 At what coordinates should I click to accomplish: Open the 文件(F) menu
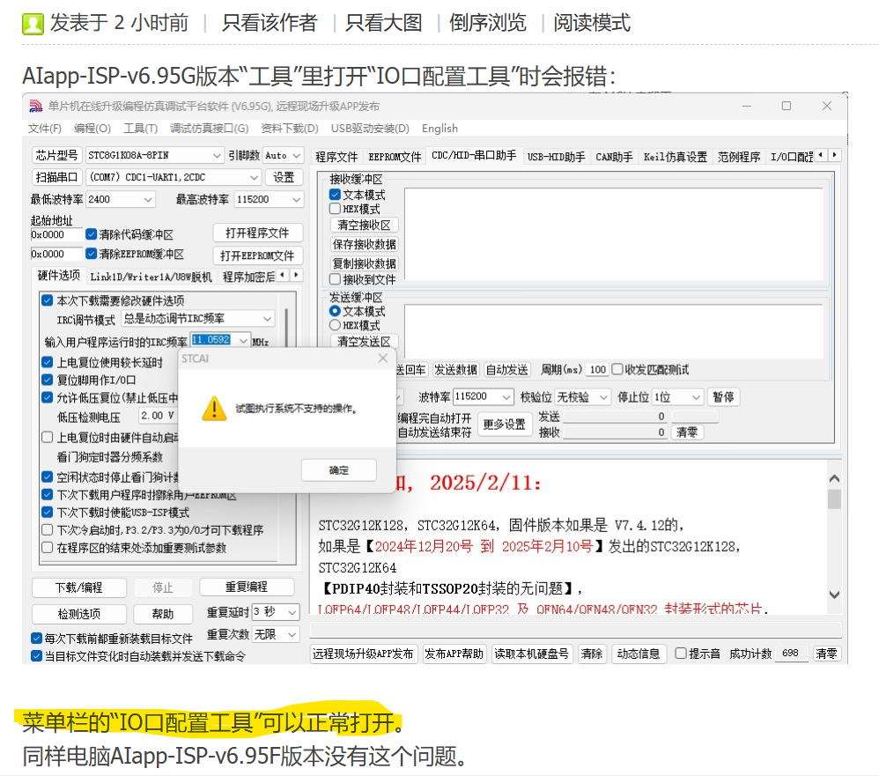coord(45,129)
